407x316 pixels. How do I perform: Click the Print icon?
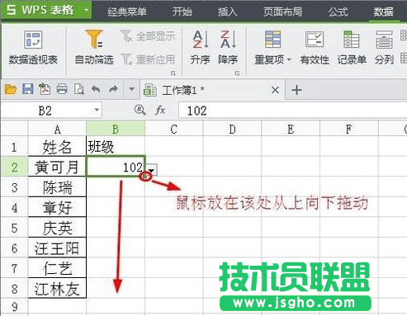click(62, 89)
